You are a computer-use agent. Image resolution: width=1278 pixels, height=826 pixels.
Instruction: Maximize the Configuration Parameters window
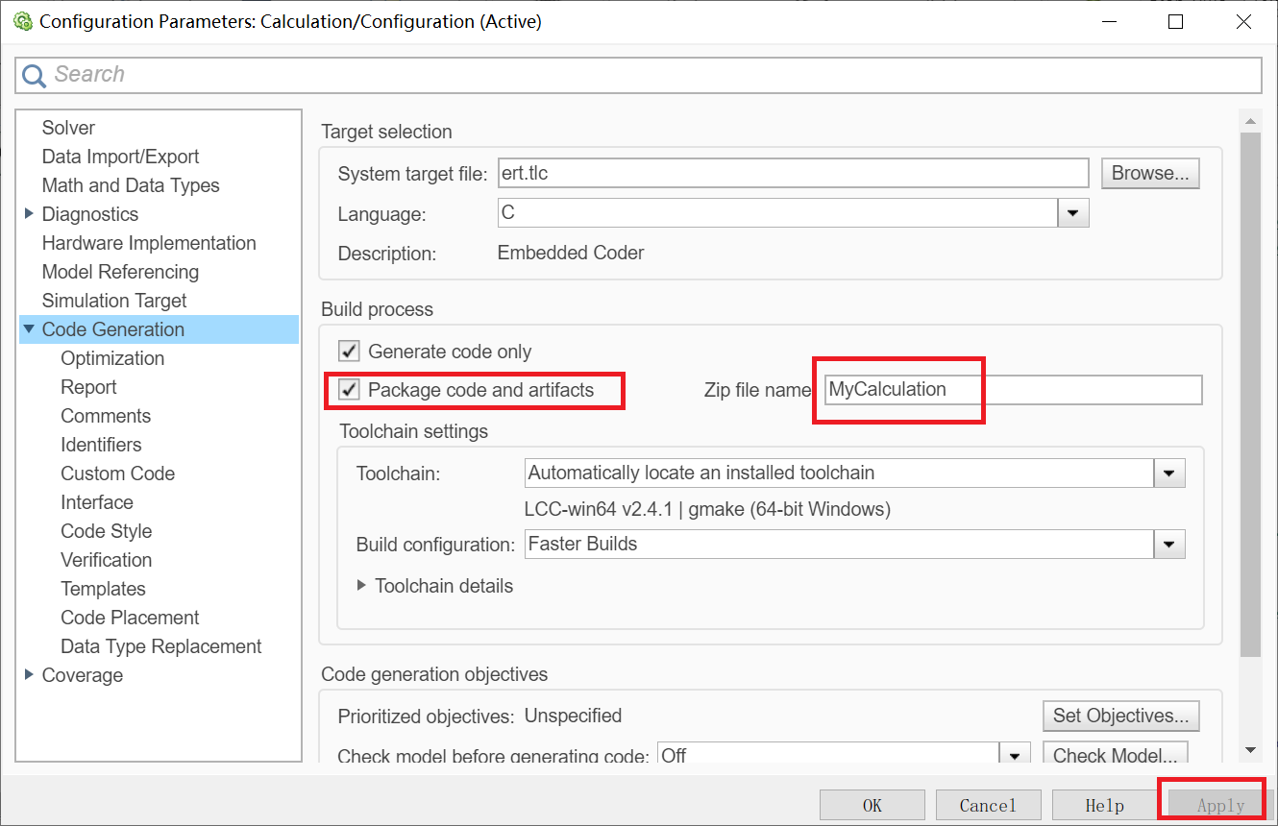[1175, 21]
